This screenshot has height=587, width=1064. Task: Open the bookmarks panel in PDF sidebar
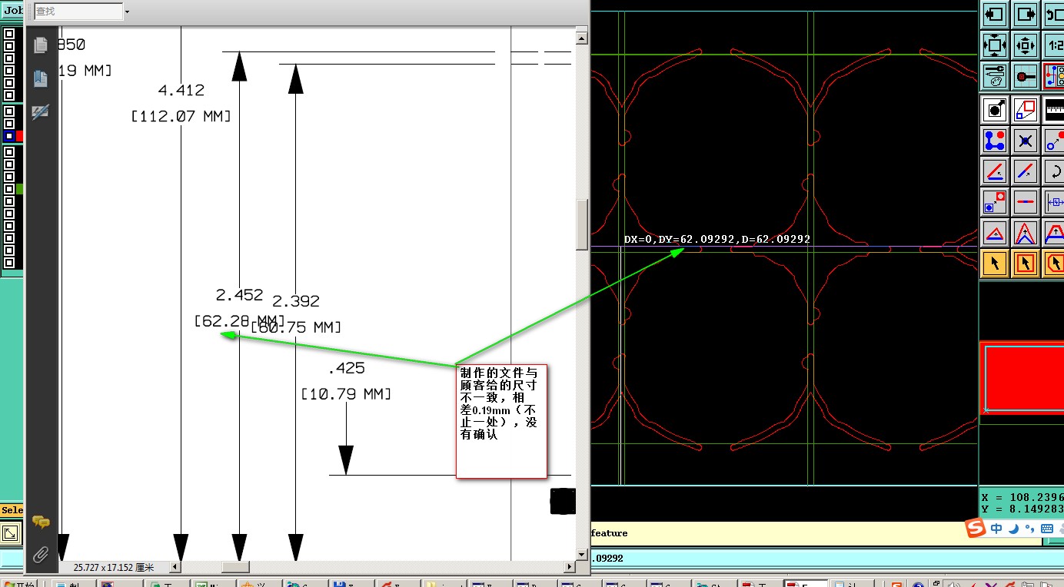pos(41,78)
